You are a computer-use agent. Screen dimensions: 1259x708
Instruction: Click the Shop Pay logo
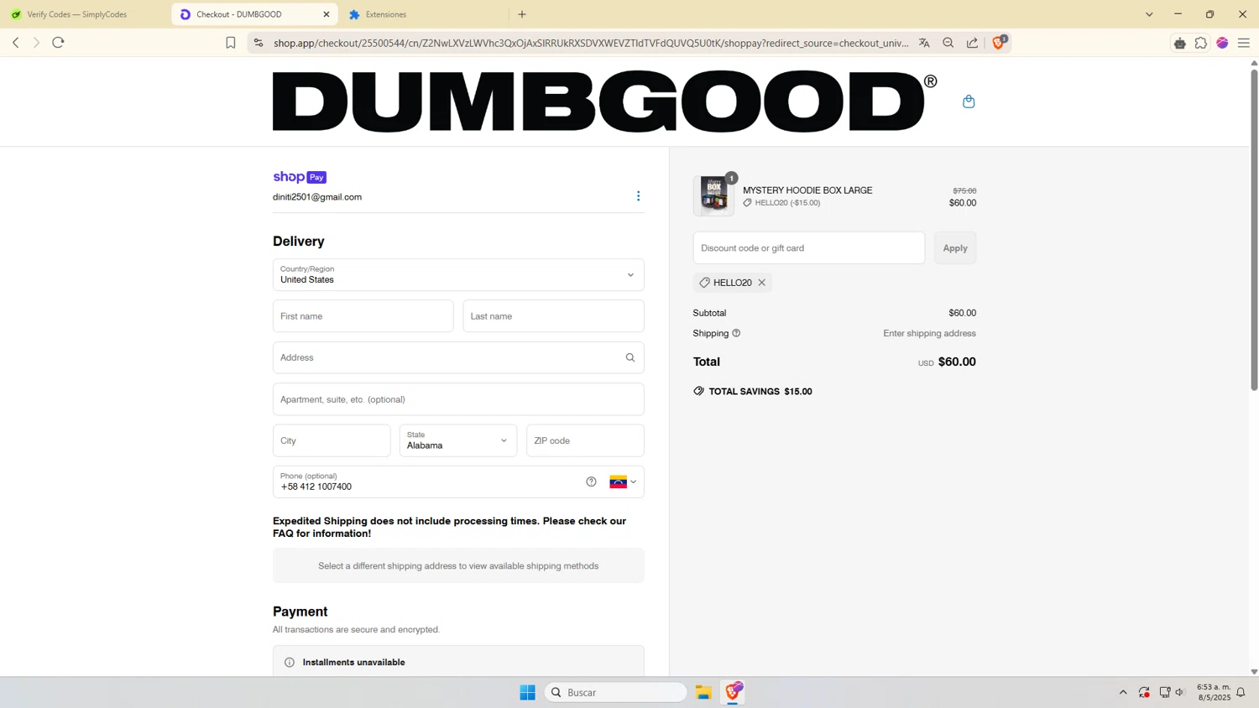[300, 177]
